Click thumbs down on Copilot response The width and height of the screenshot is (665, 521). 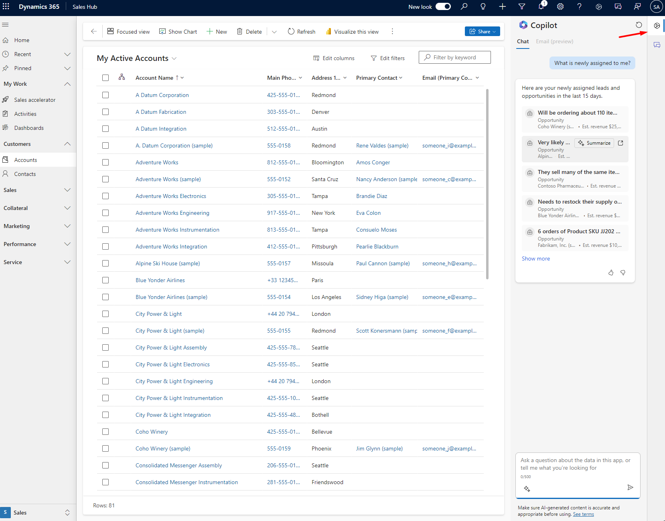pos(623,273)
